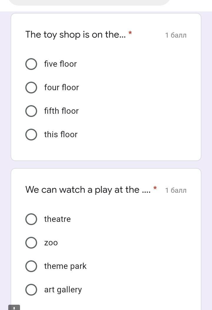Click the red asterisk beside the play question

[x=155, y=188]
